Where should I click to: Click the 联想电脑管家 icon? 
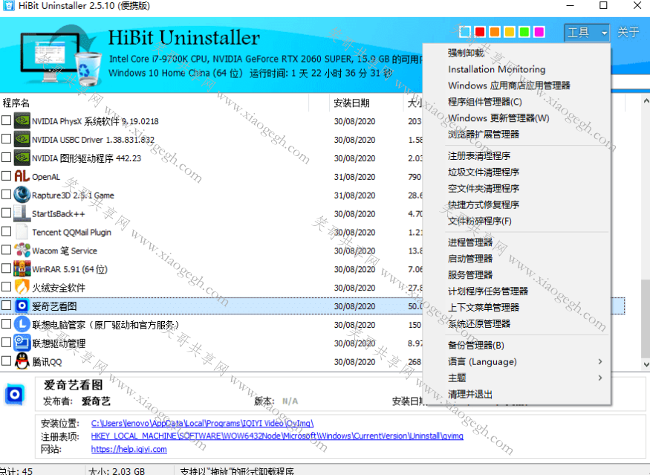22,324
